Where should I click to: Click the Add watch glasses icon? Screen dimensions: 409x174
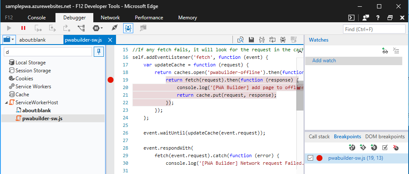click(385, 51)
